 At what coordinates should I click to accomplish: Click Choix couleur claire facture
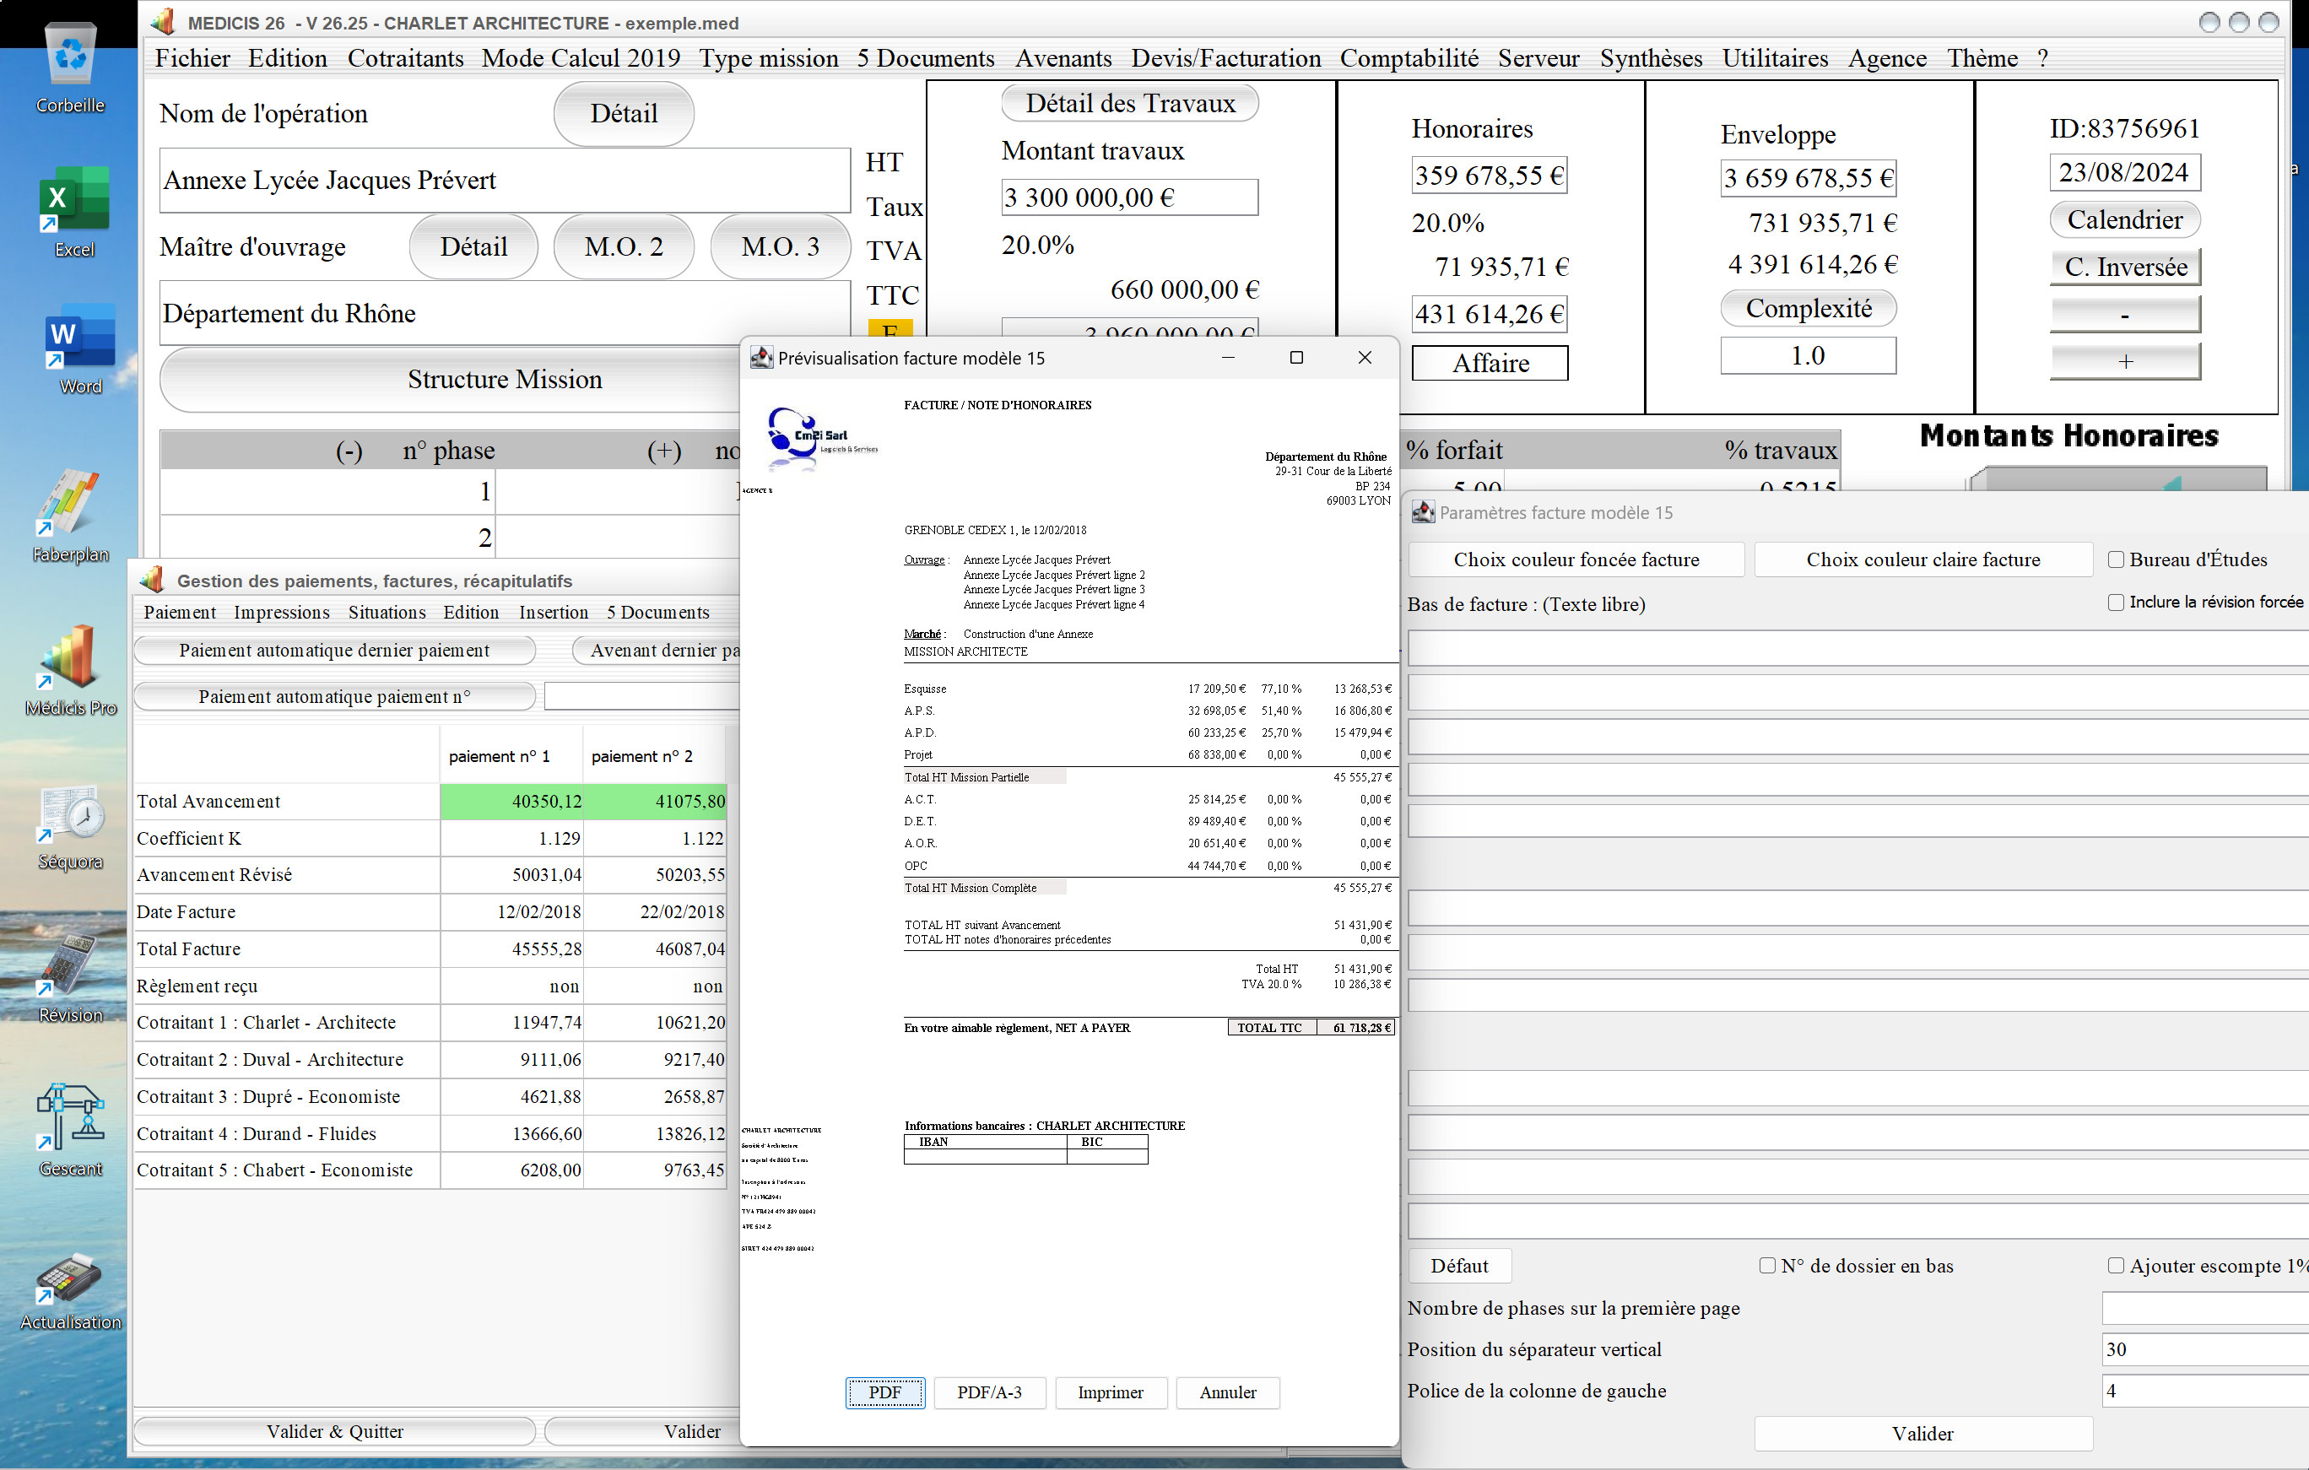tap(1923, 559)
